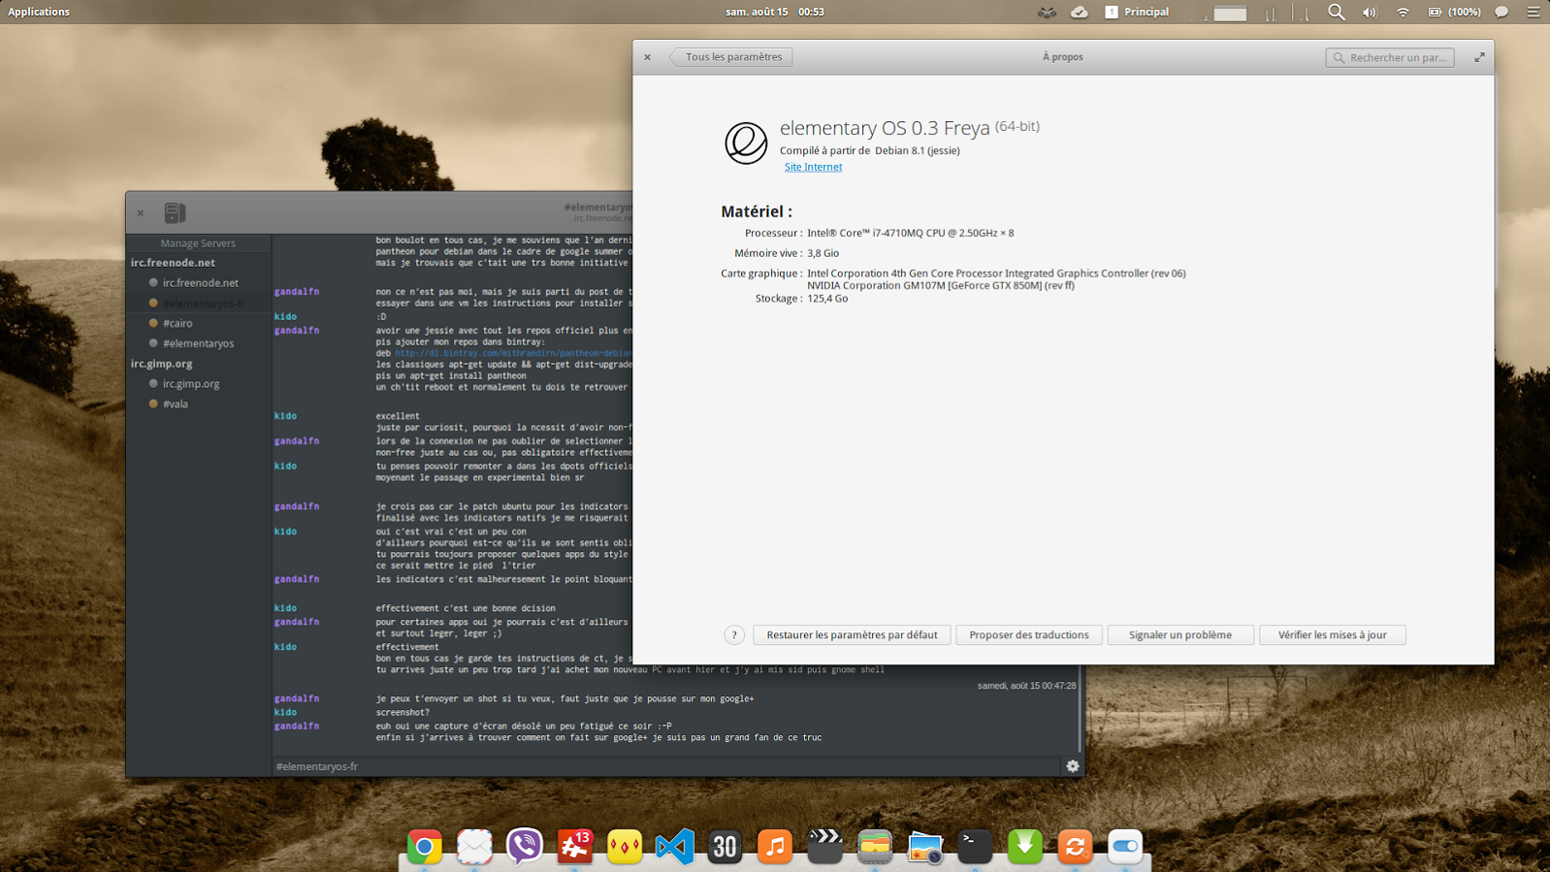The height and width of the screenshot is (872, 1550).
Task: Click the last gandalfn nickname in chat
Action: (x=297, y=727)
